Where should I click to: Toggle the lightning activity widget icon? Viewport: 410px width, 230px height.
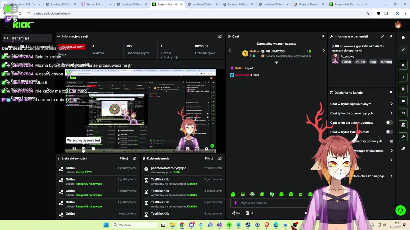click(403, 77)
